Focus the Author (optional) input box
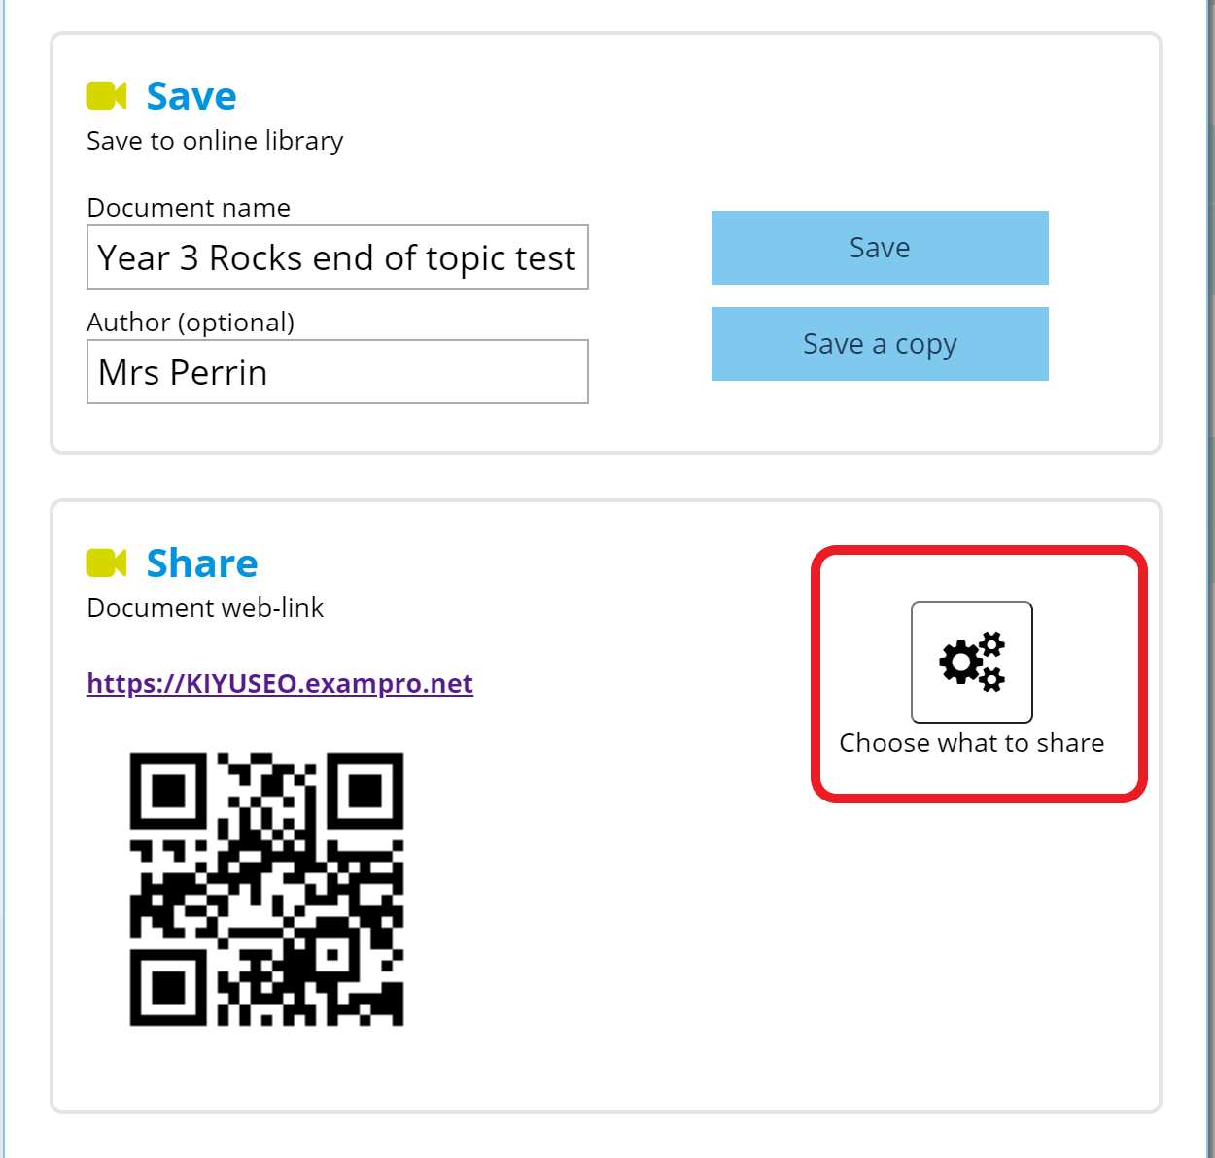The height and width of the screenshot is (1158, 1215). [x=337, y=372]
